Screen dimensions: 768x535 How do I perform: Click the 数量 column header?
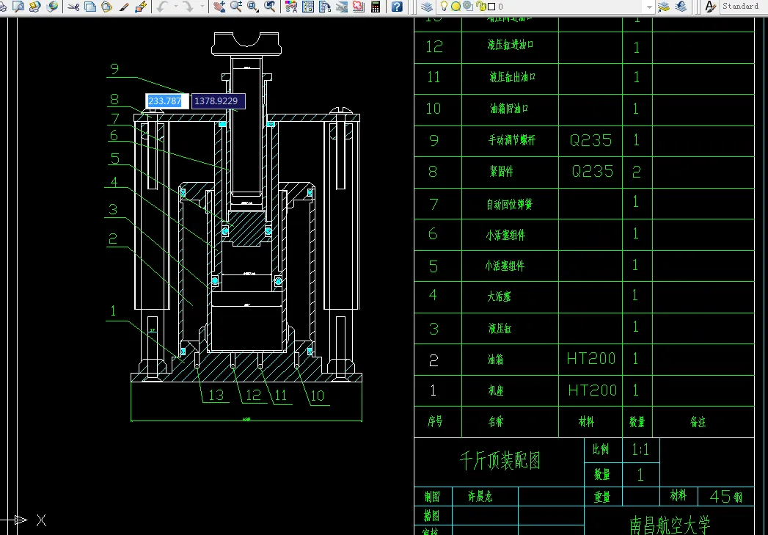pos(637,422)
